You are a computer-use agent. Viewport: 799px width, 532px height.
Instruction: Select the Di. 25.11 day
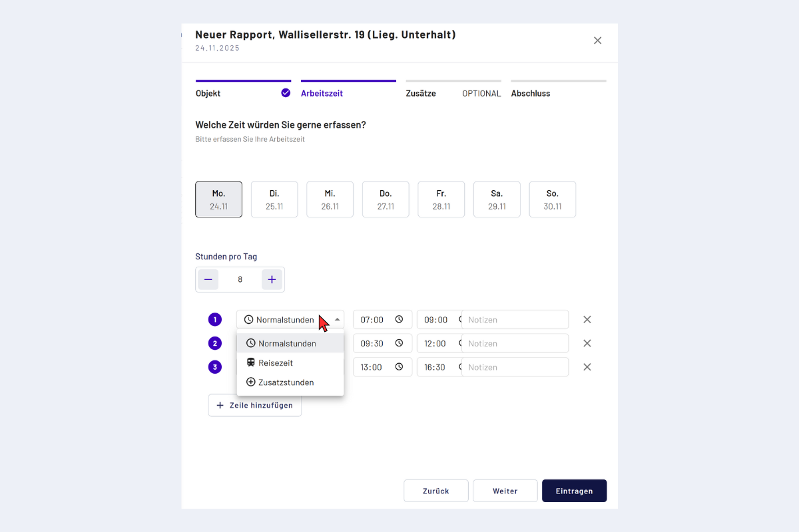274,199
